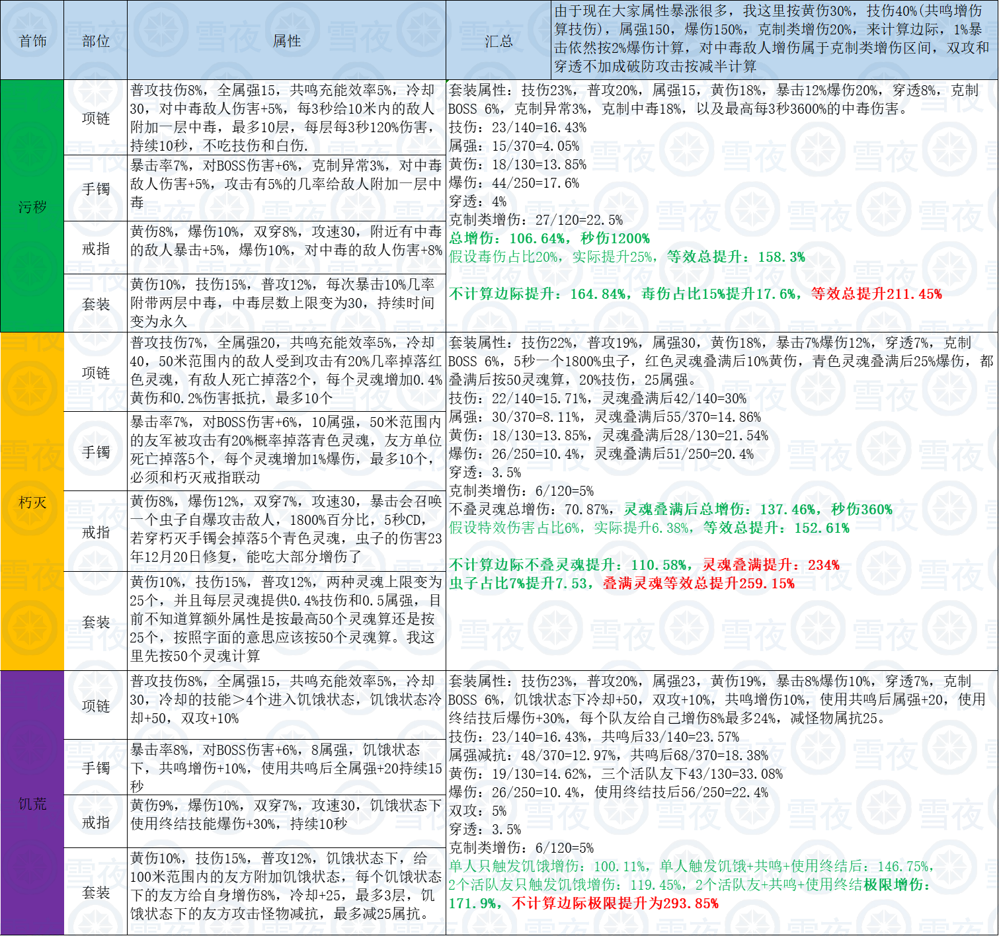999x936 pixels.
Task: Click the 部位 column header
Action: [95, 40]
